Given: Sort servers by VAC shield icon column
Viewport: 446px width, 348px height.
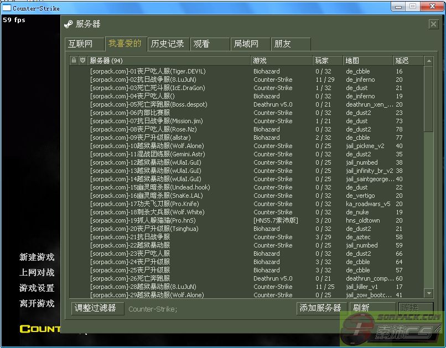Looking at the screenshot, I should pos(82,60).
